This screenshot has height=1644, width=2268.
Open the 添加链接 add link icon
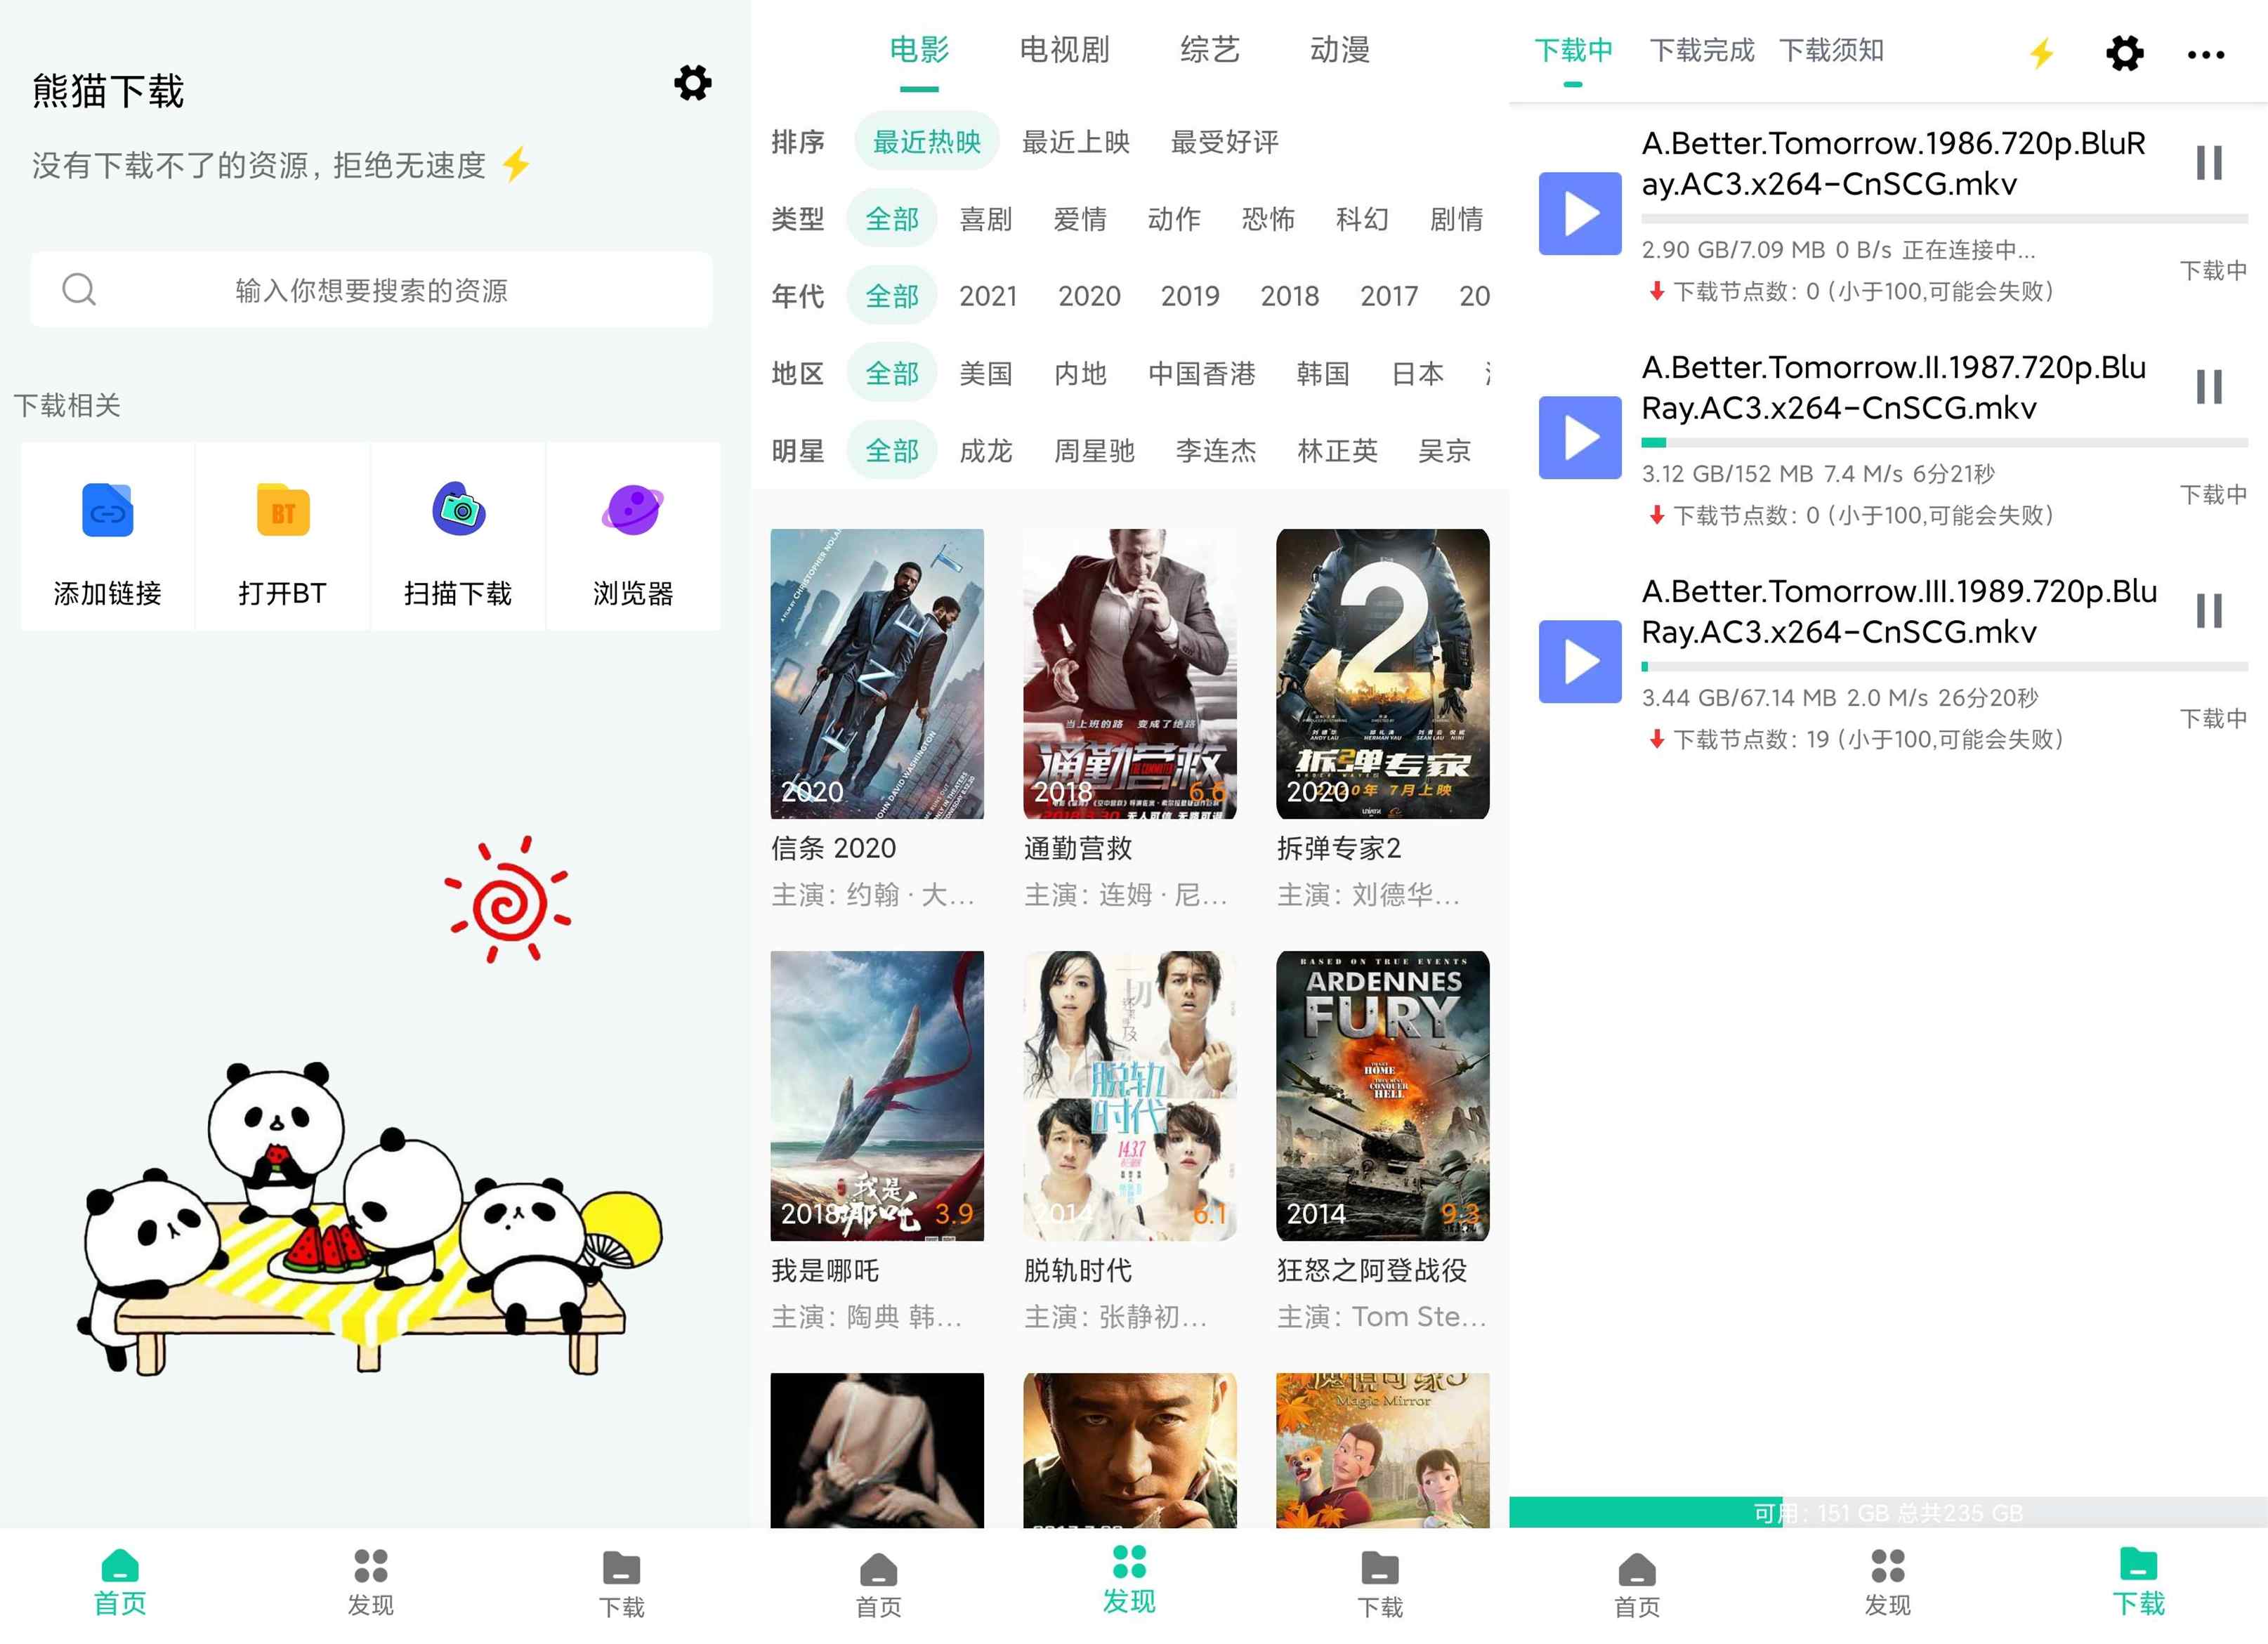click(107, 510)
